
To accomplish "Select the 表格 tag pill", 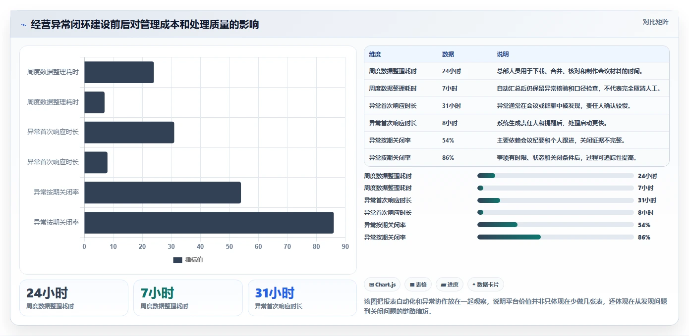I will coord(418,285).
